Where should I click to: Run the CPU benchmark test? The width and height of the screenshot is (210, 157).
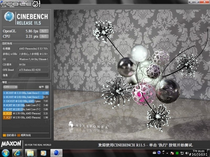click(x=44, y=36)
